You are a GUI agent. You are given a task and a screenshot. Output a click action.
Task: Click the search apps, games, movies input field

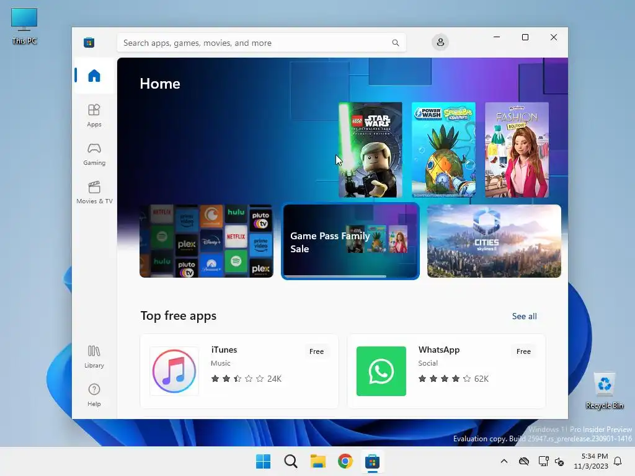[262, 43]
